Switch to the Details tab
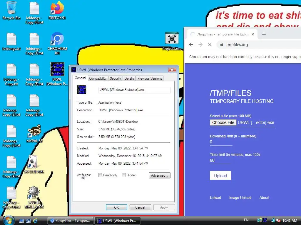 click(129, 79)
